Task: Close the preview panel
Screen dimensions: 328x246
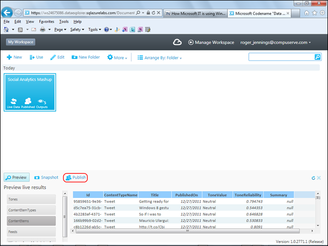Action: (319, 178)
